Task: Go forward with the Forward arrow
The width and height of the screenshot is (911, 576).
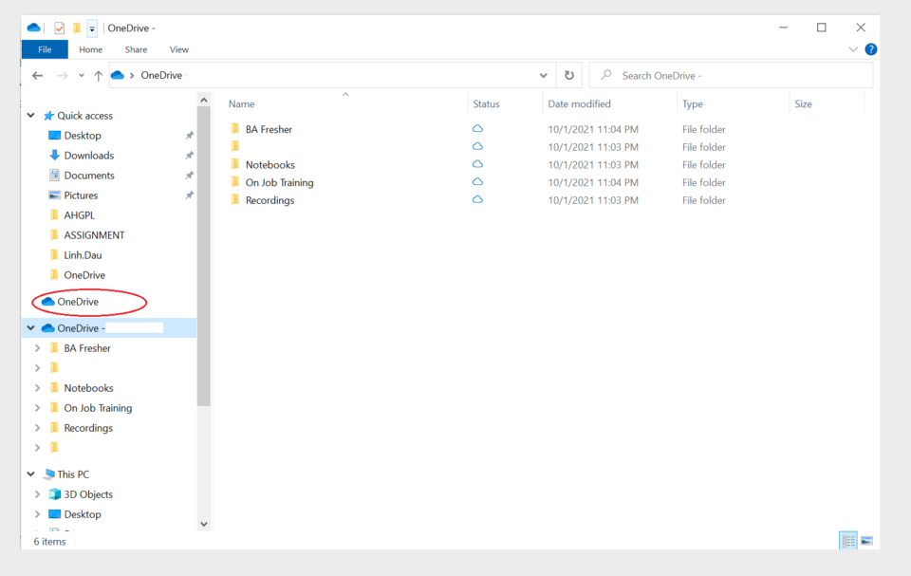Action: (63, 76)
